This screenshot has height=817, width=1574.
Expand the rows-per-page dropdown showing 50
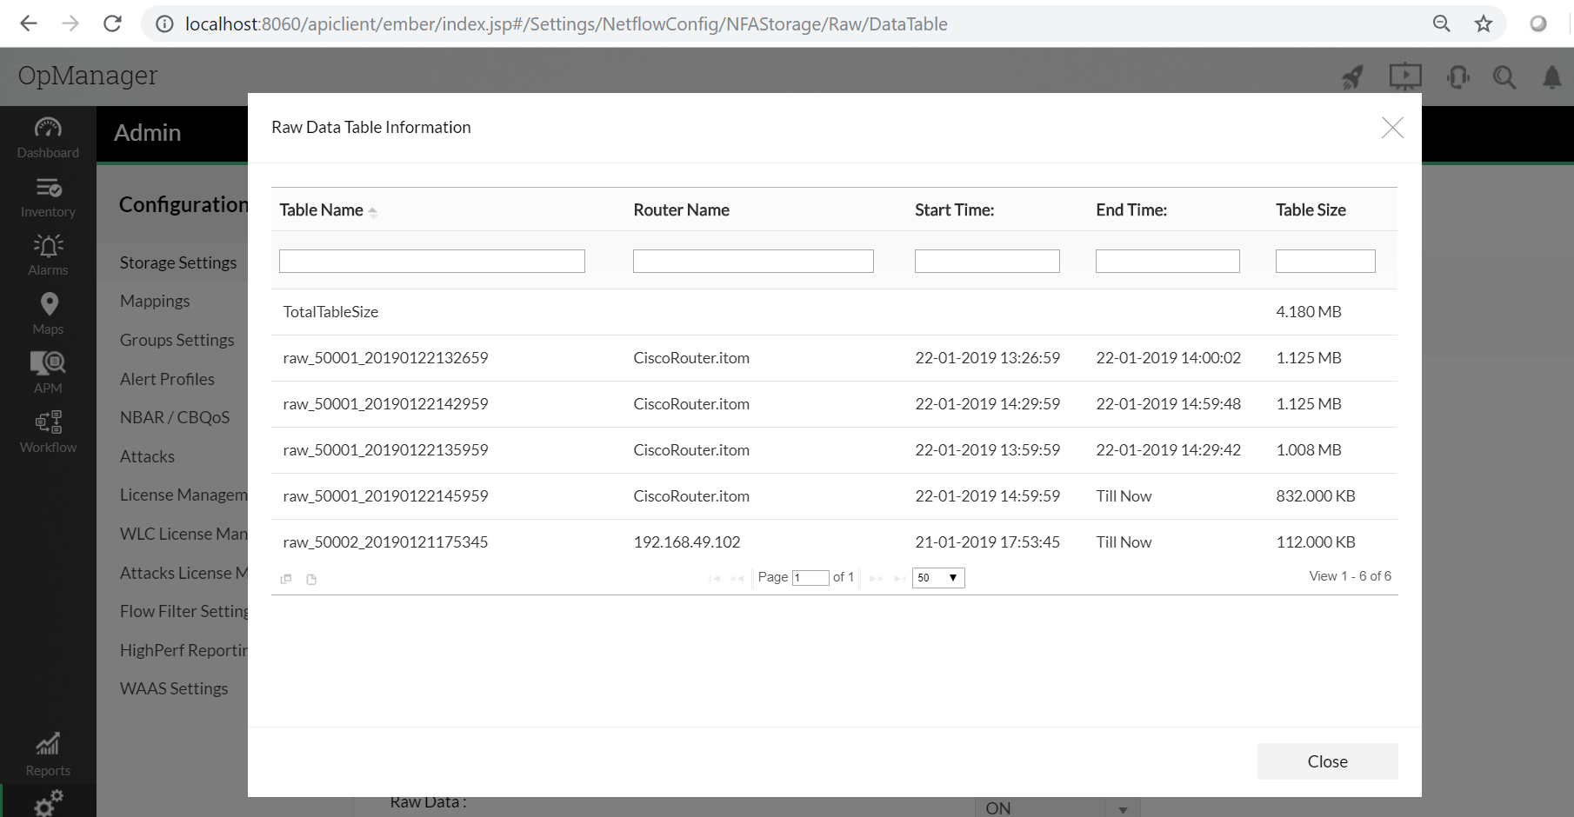pos(937,578)
